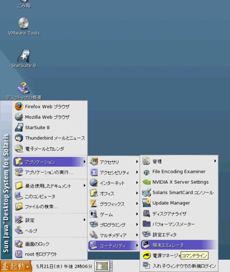Viewport: 230px width, 272px height.
Task: Click the Solaris SmartCard コンソール icon
Action: 146,192
